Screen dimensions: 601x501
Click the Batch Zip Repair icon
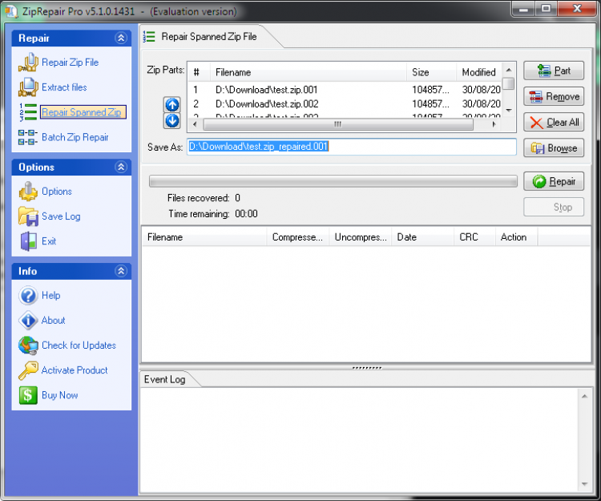(x=28, y=137)
